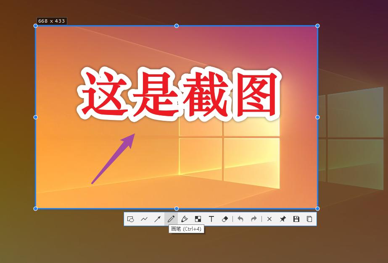Select the rectangle shape tool
Image resolution: width=388 pixels, height=263 pixels.
click(130, 219)
